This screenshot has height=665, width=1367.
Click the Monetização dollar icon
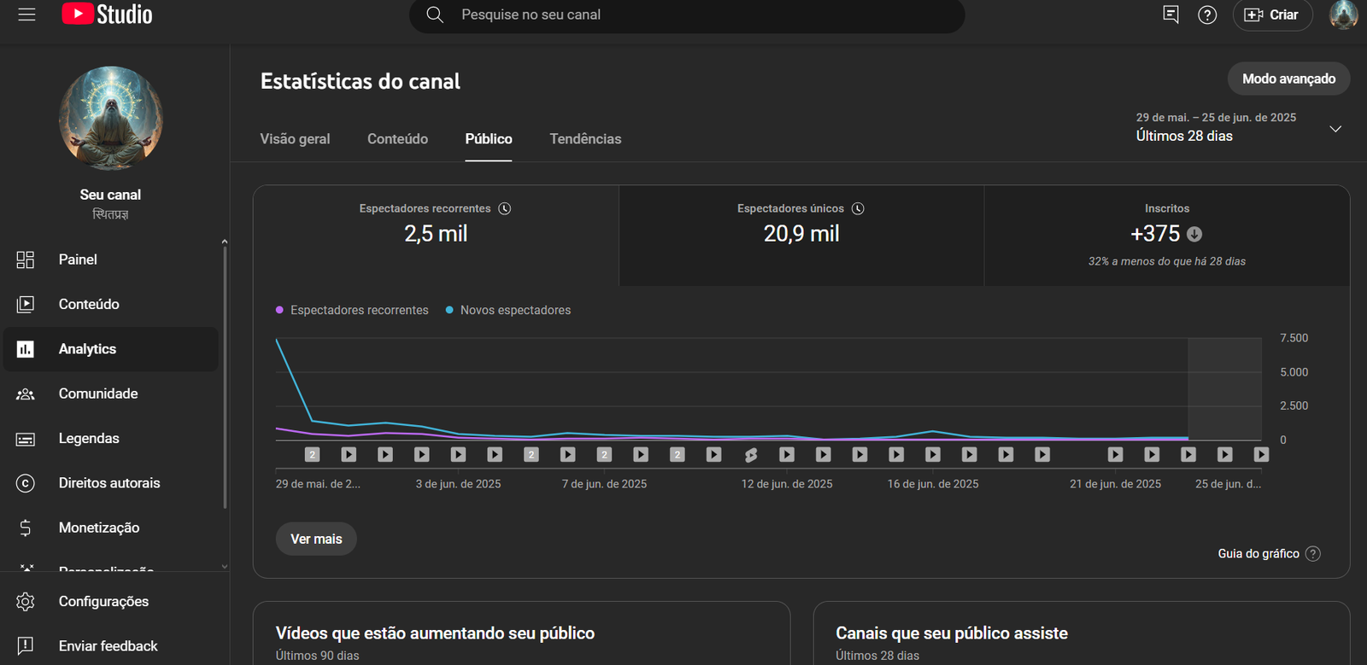26,528
